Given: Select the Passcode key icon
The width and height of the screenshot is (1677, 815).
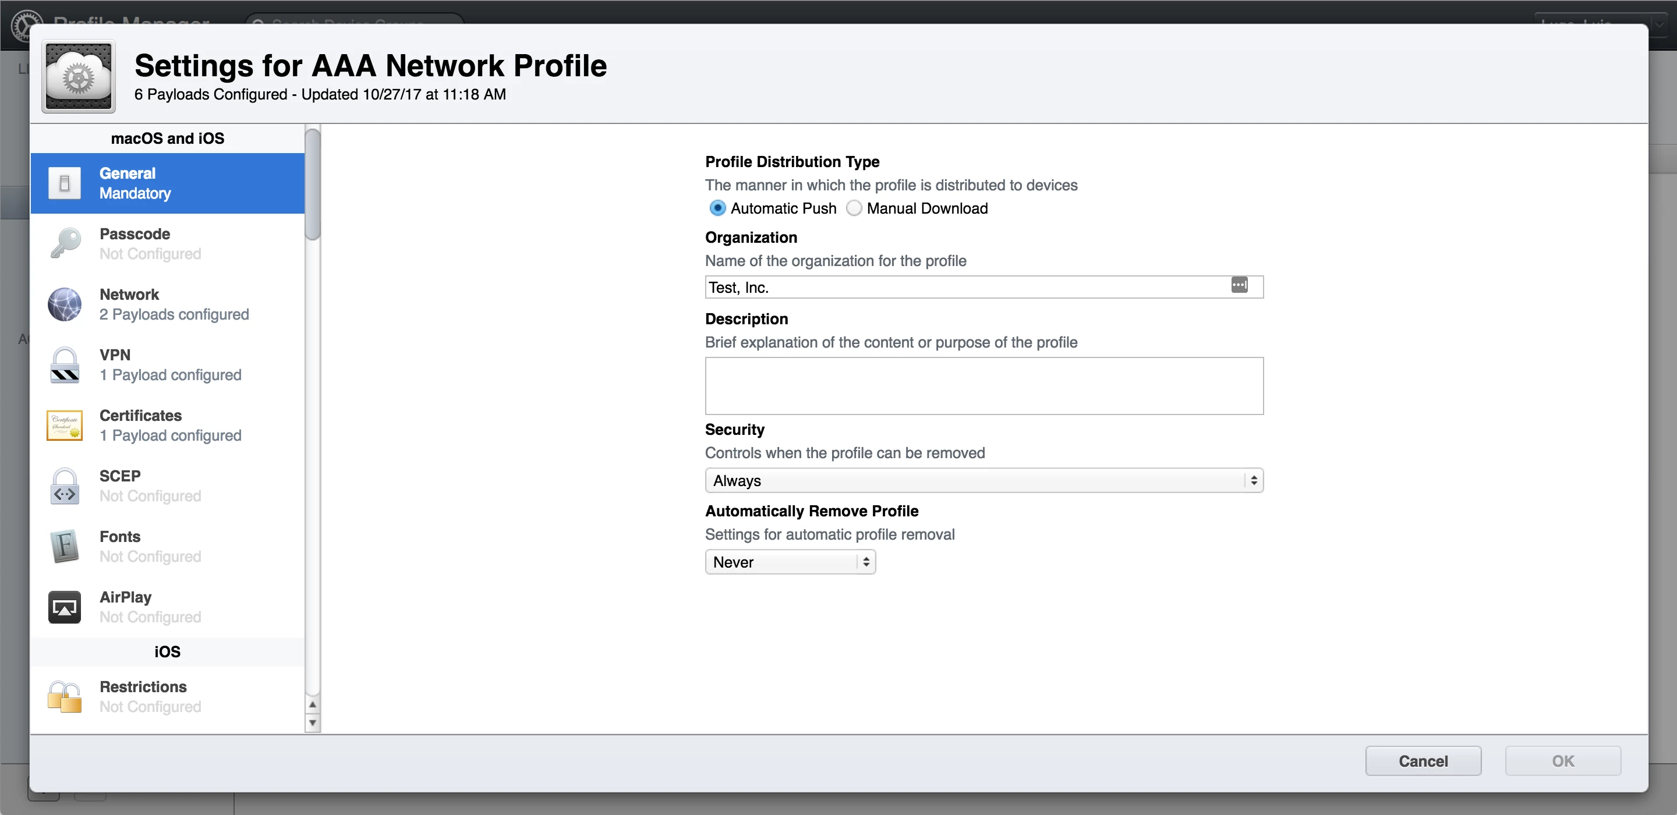Looking at the screenshot, I should coord(65,243).
